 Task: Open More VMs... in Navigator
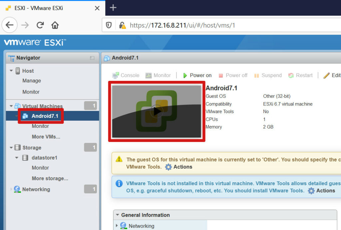(46, 137)
